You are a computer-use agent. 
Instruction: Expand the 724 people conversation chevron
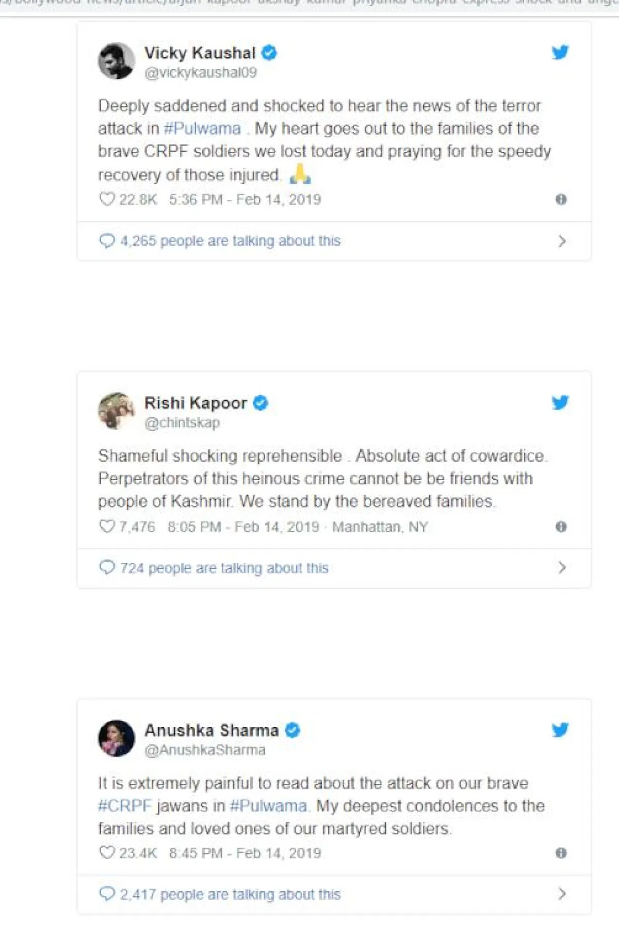[x=562, y=568]
